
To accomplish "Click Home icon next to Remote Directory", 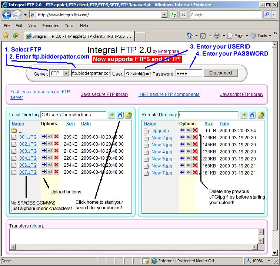I will point(252,115).
